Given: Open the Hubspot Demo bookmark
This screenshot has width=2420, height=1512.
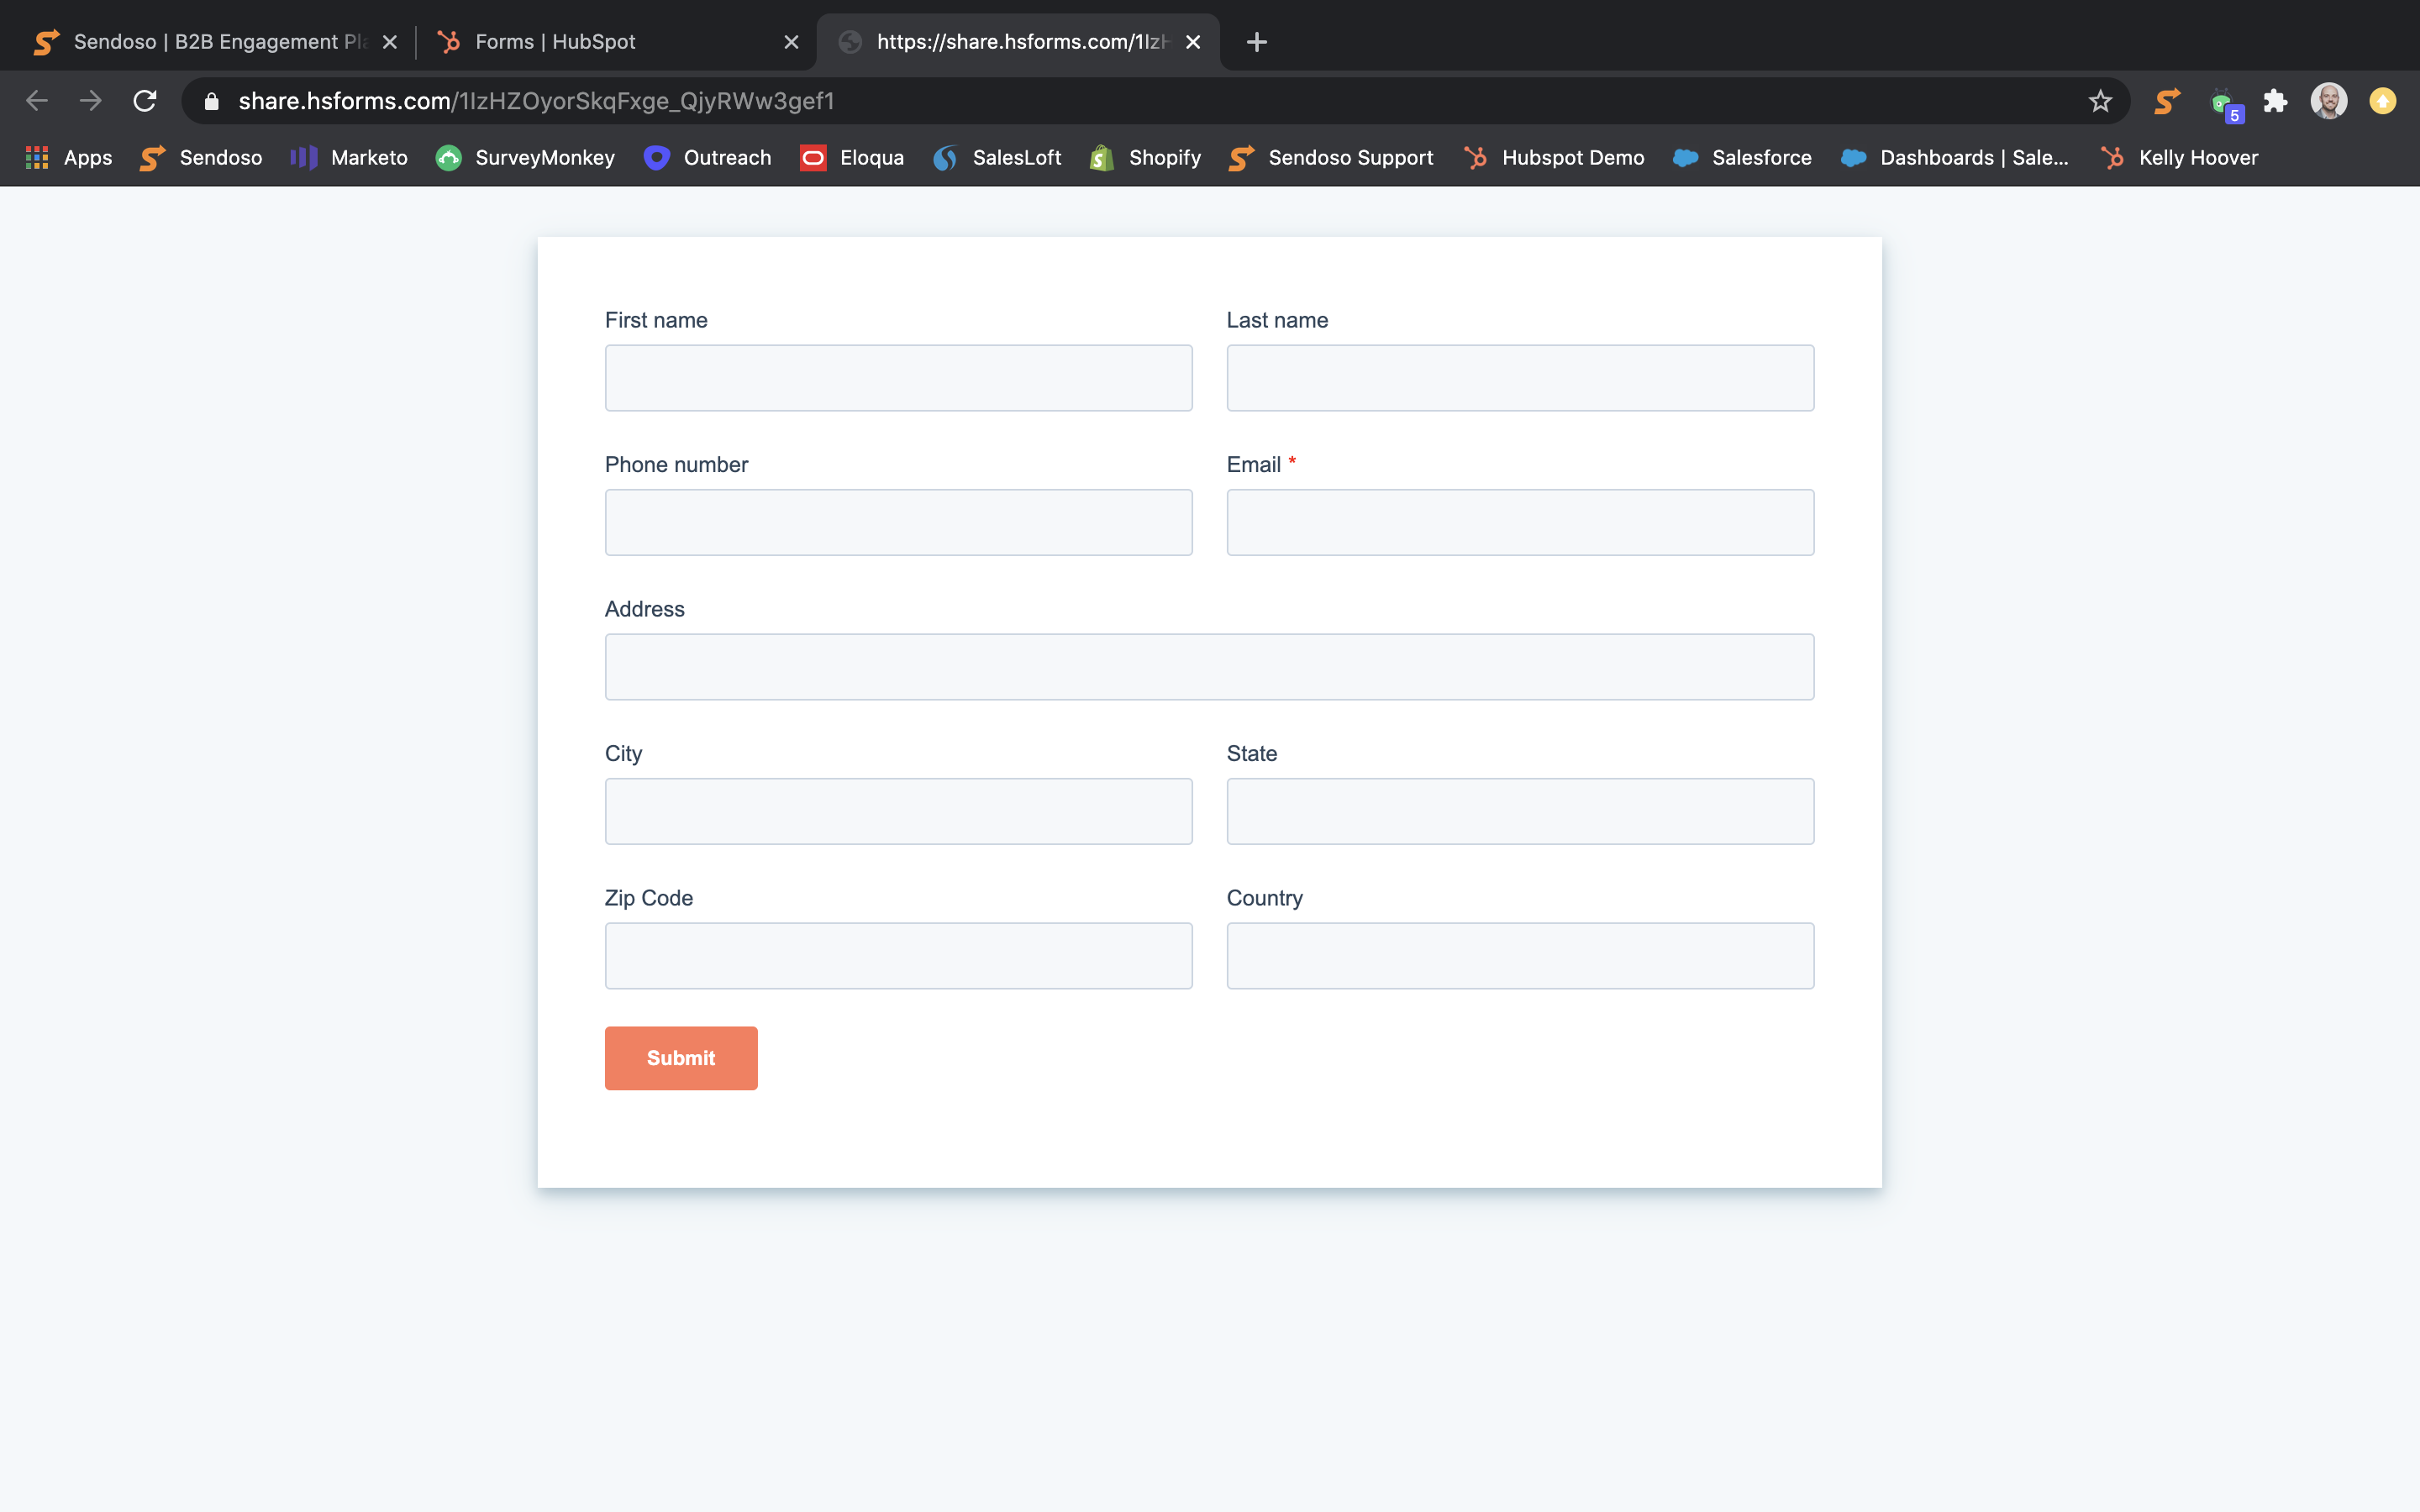Looking at the screenshot, I should [1554, 158].
